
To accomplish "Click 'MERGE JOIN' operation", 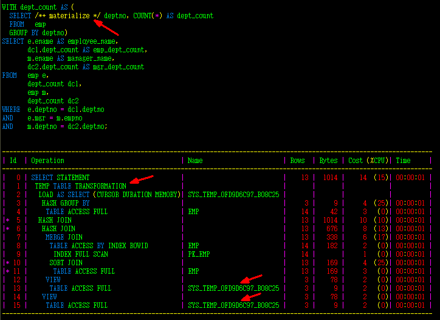I will (64, 237).
